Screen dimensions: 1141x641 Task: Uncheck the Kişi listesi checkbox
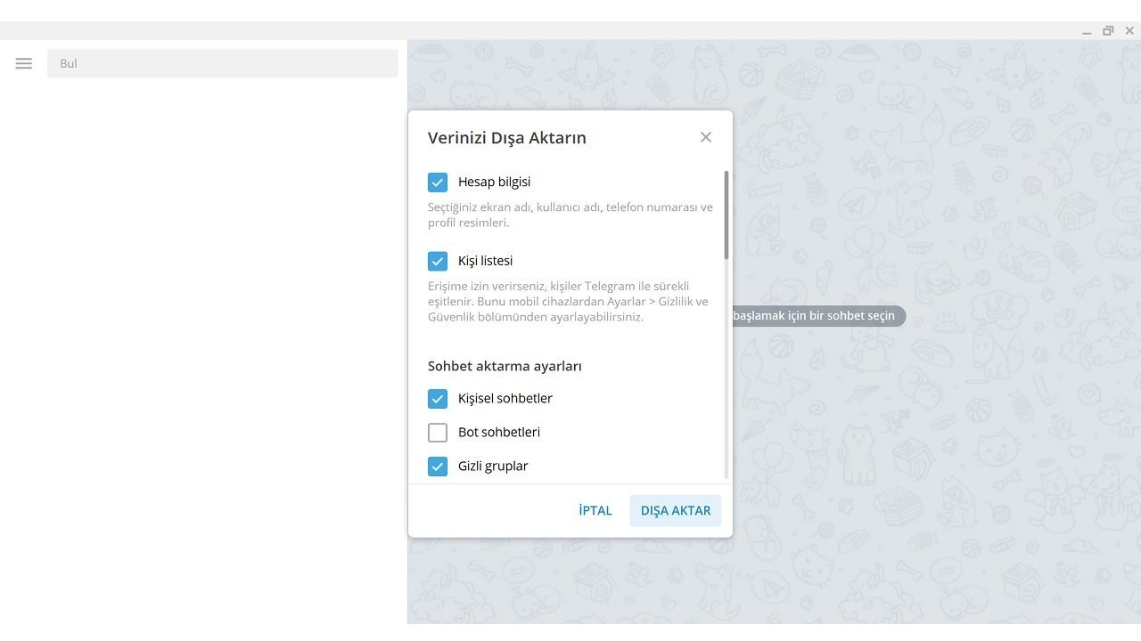(438, 262)
